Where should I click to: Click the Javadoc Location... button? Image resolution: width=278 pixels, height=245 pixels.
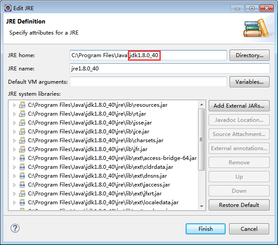[239, 120]
